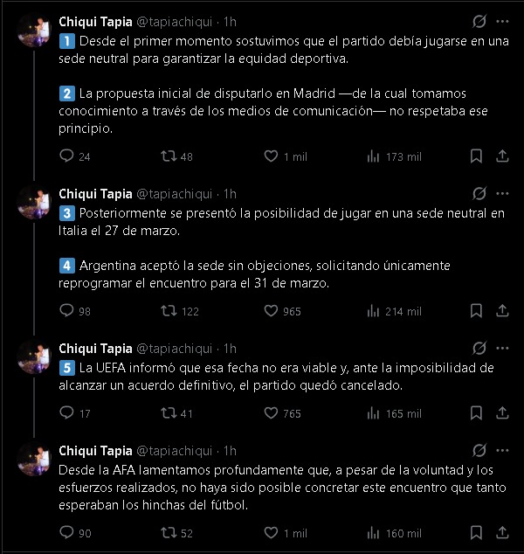Reply to the AFA lamentamos tweet
The height and width of the screenshot is (554, 524).
[x=66, y=533]
